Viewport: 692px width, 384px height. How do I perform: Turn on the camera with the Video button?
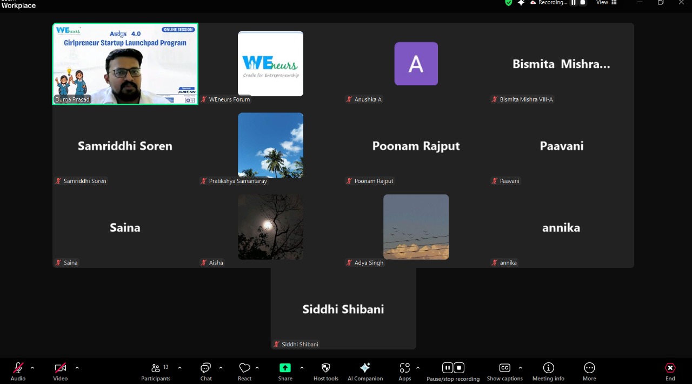pyautogui.click(x=60, y=368)
